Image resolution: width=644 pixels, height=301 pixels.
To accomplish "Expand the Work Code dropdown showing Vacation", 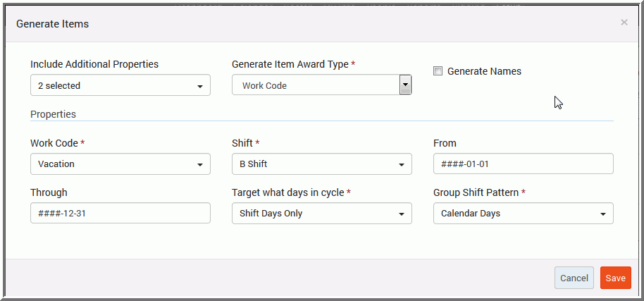I will pos(120,164).
